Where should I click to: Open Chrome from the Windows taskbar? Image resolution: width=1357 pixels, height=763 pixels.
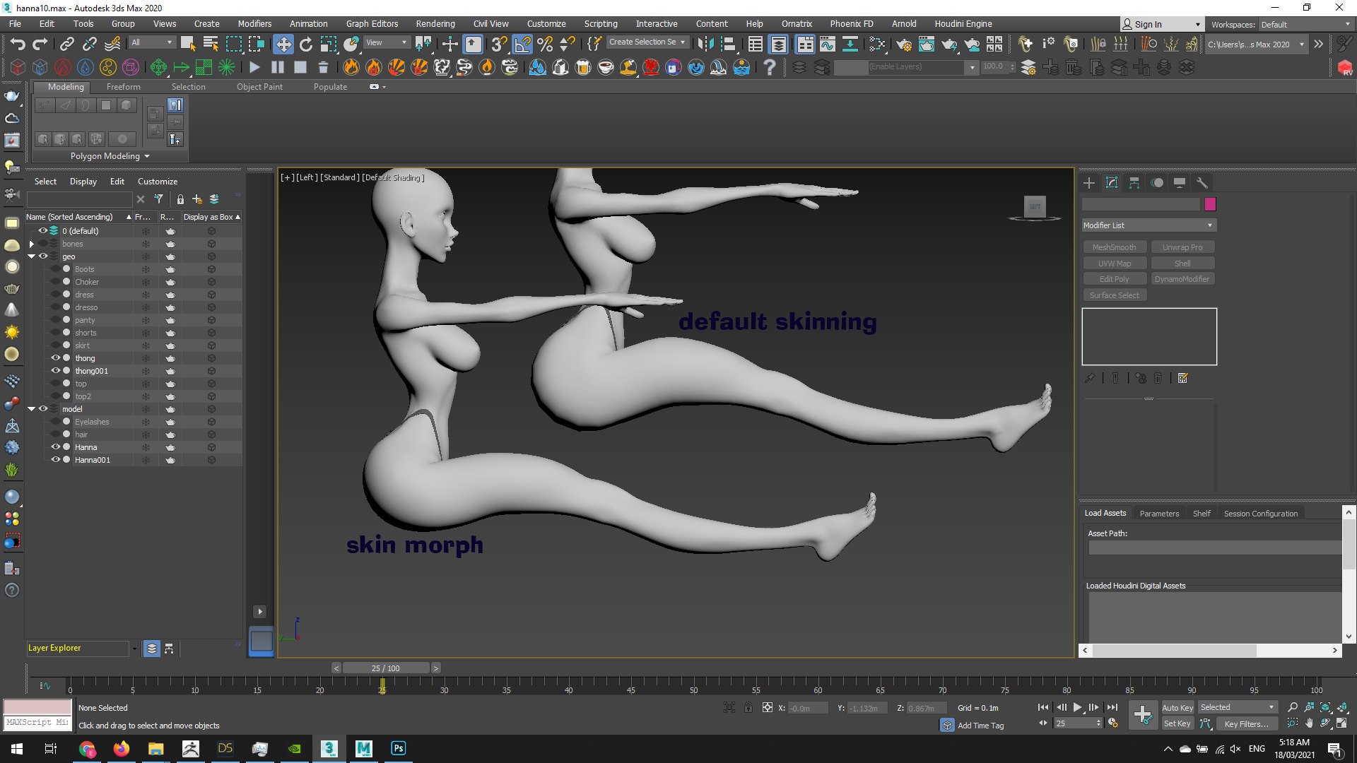[x=87, y=748]
